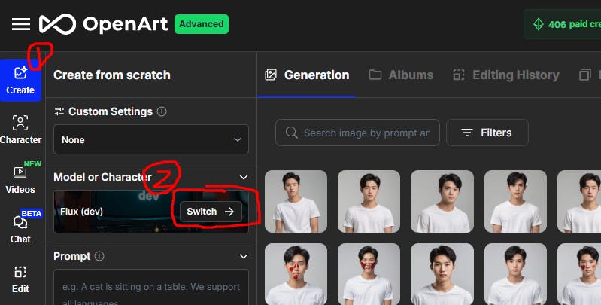Collapse the Prompt section
This screenshot has height=305, width=601.
[243, 256]
